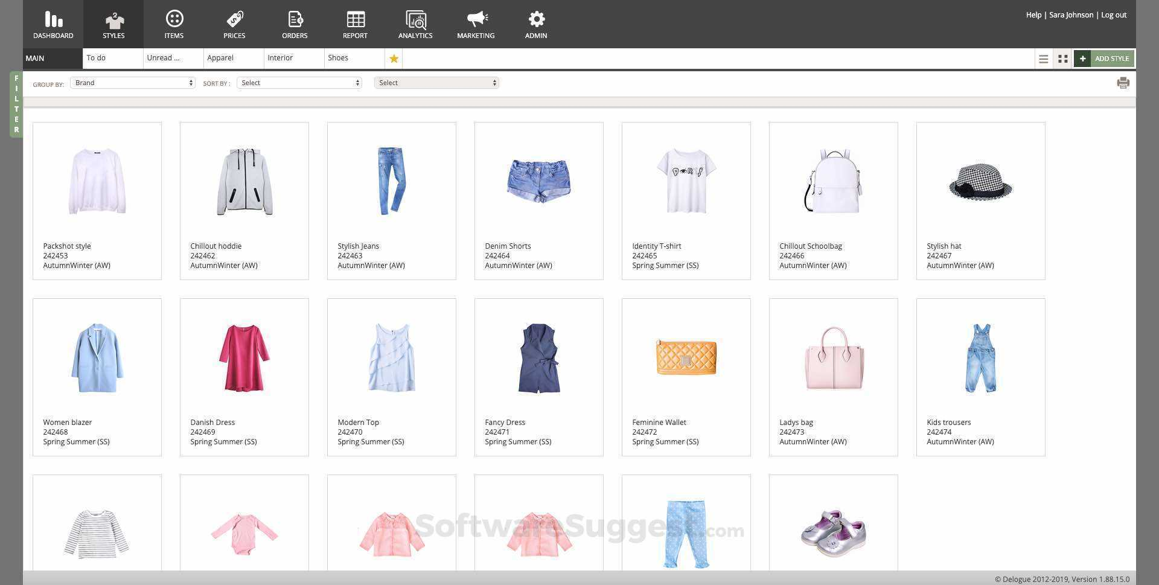Click the Log out link
The width and height of the screenshot is (1159, 585).
coord(1114,15)
